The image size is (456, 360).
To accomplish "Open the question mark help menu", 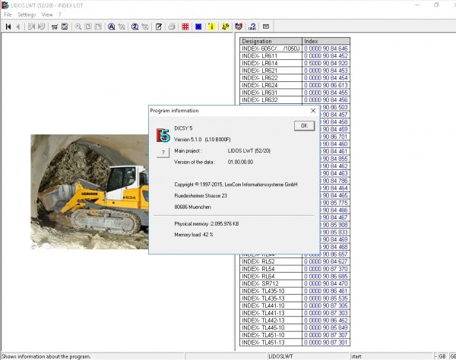I will (60, 14).
